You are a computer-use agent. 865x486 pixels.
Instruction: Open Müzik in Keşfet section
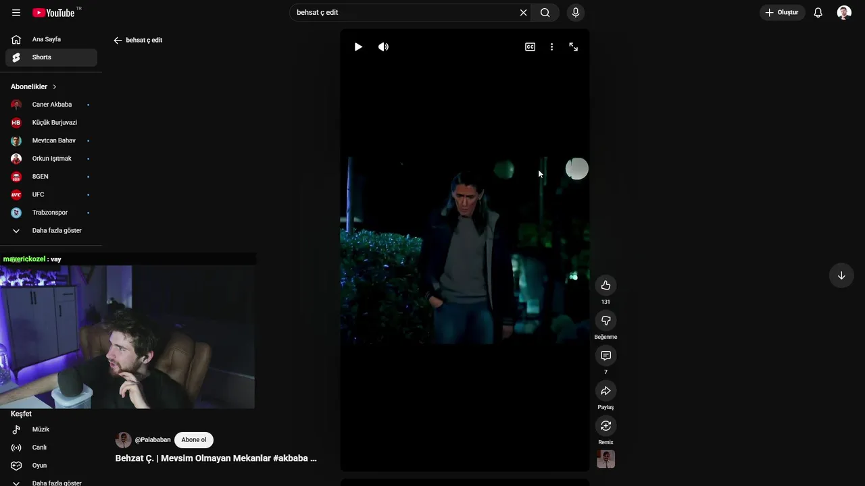[x=51, y=429]
